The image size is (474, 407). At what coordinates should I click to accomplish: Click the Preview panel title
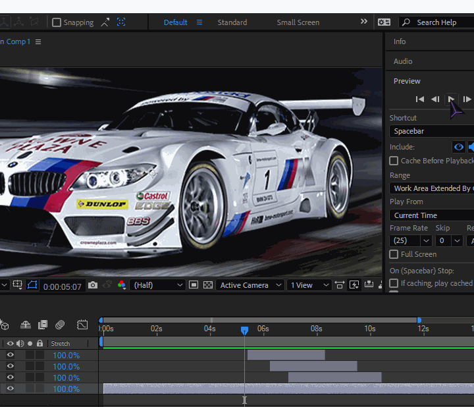407,81
